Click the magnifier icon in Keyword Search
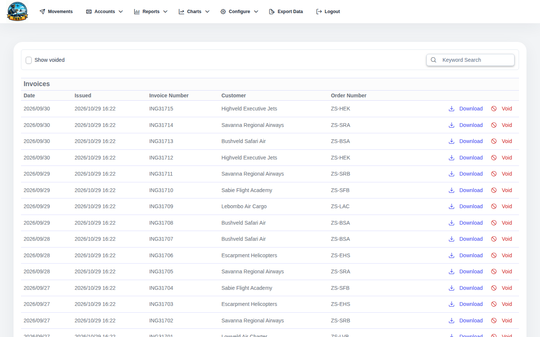This screenshot has width=540, height=337. click(x=433, y=60)
